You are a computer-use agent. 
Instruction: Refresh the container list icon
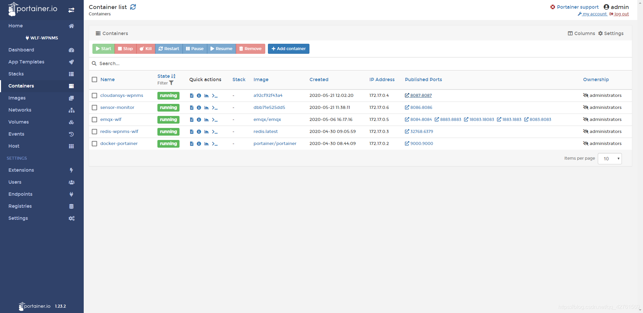133,7
